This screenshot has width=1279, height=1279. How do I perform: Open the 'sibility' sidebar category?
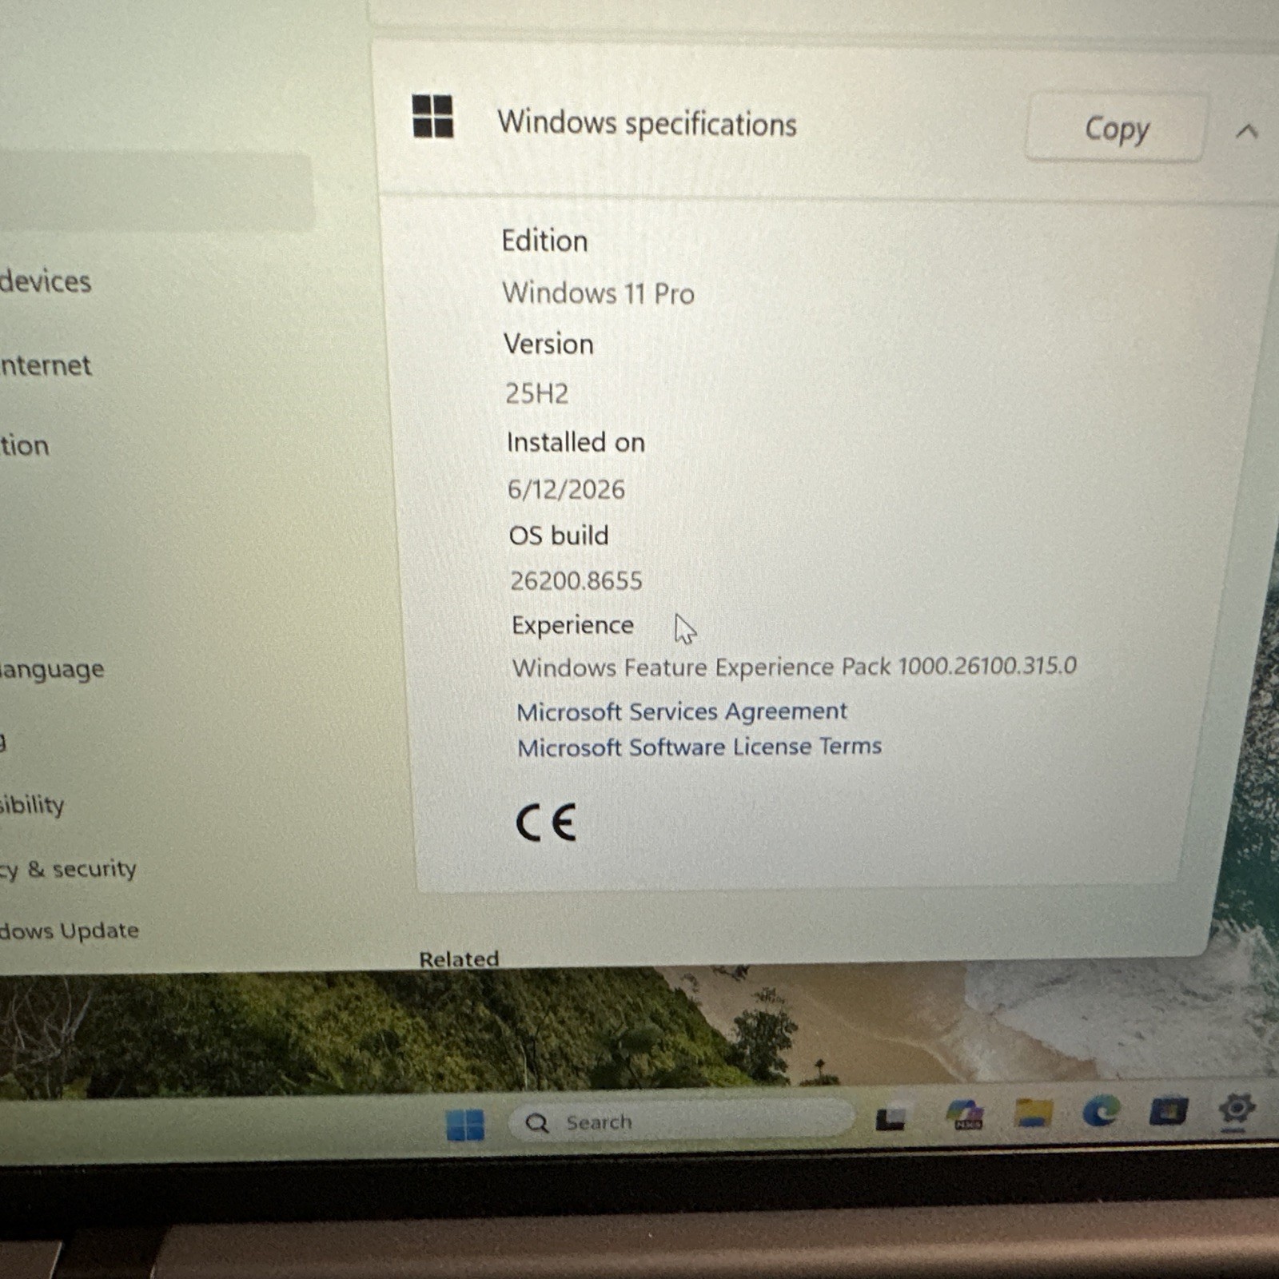click(x=32, y=804)
